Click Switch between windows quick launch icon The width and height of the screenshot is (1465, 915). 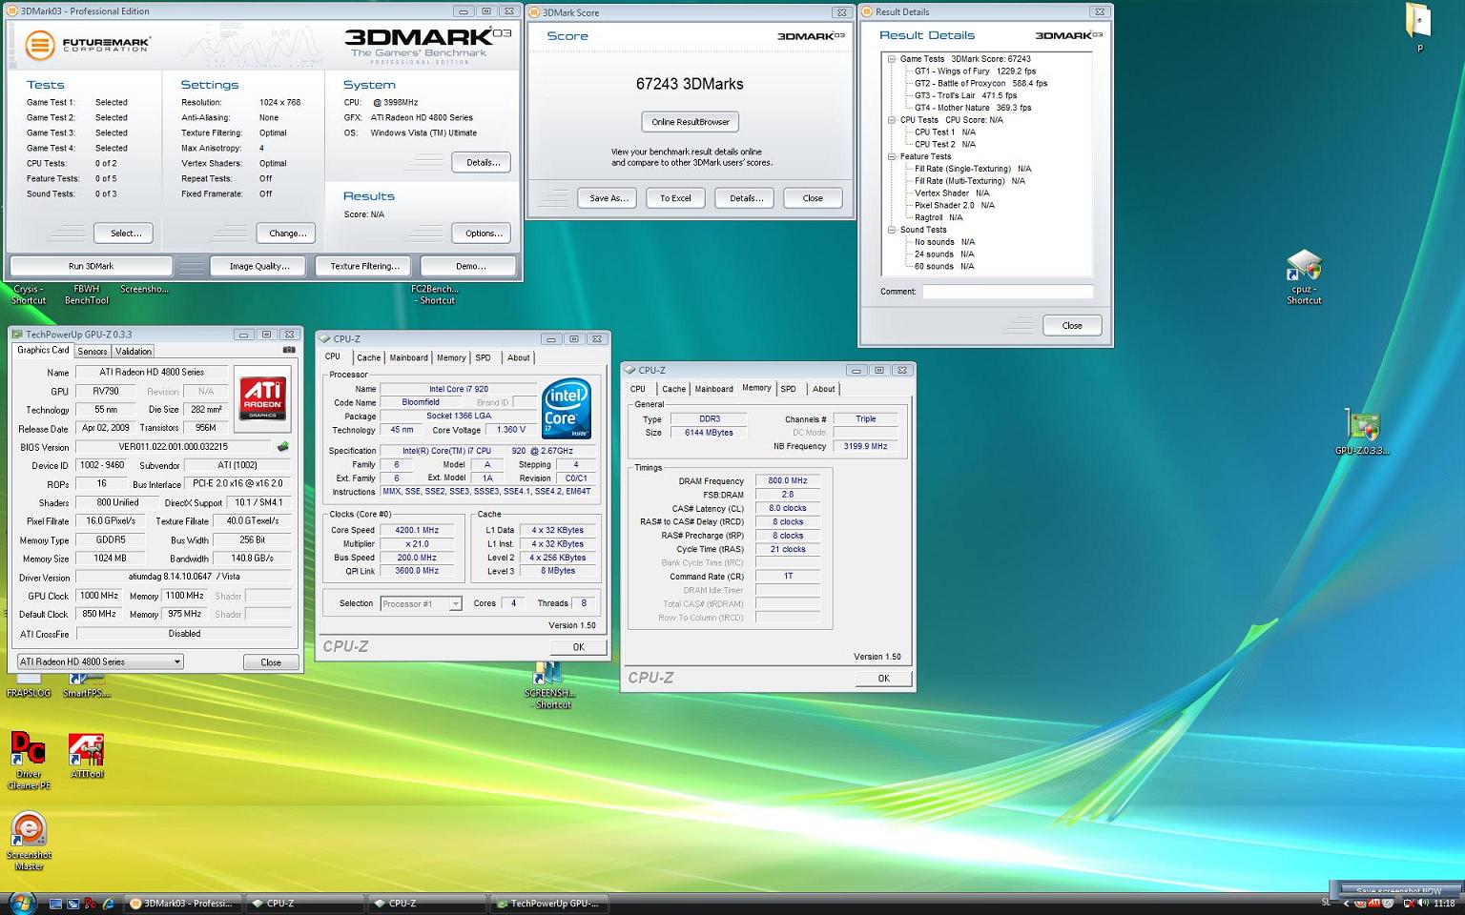click(73, 903)
